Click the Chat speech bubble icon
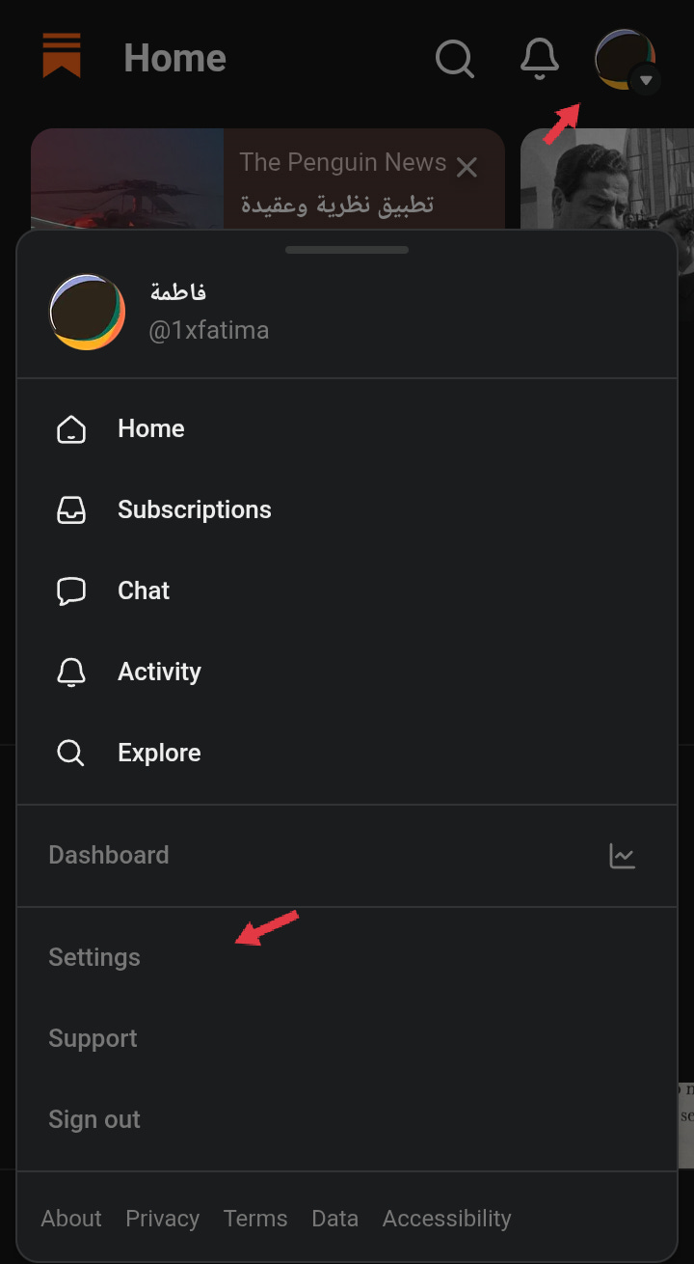The image size is (694, 1264). 71,591
